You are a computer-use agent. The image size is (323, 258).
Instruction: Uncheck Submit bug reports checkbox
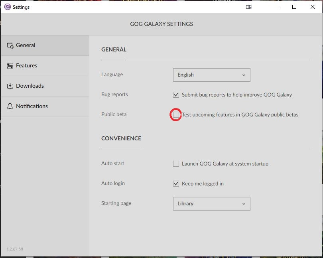[x=176, y=95]
